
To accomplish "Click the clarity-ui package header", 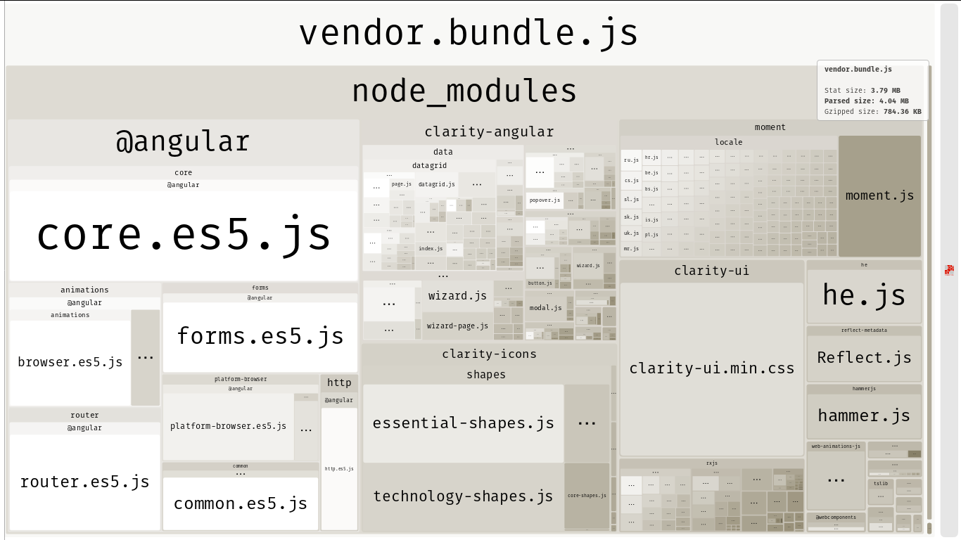I will pyautogui.click(x=712, y=271).
